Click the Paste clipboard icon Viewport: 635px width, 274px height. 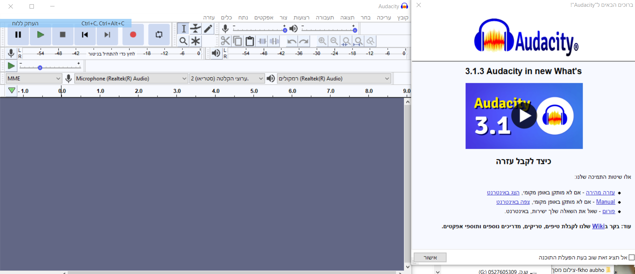click(250, 41)
